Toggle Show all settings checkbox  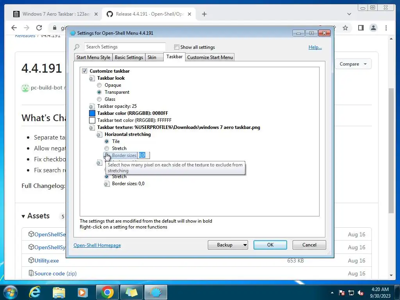(x=177, y=47)
